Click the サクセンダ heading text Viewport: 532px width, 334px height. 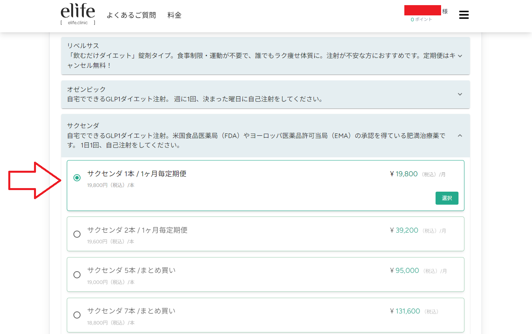[83, 126]
